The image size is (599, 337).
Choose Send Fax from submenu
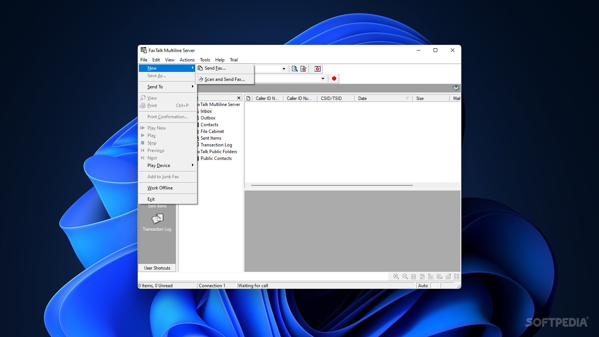coord(225,68)
